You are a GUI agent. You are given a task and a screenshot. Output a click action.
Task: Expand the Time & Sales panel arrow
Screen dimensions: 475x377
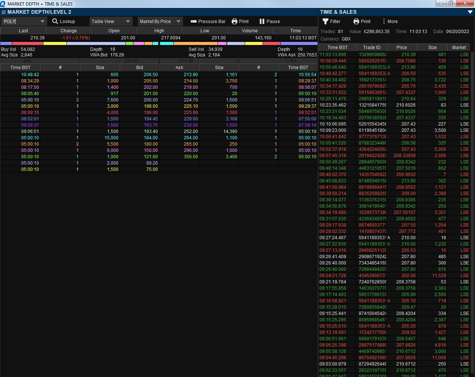(x=470, y=12)
